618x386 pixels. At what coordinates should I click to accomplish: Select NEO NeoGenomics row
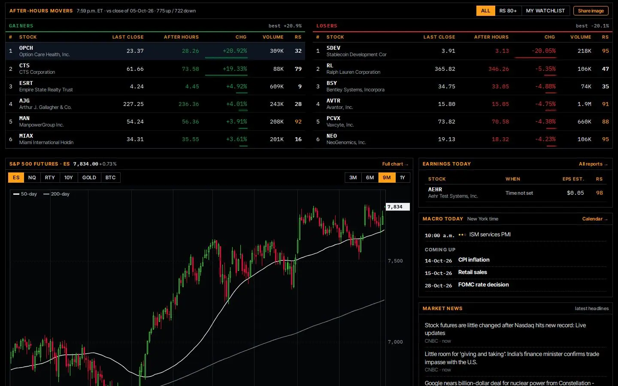click(463, 139)
